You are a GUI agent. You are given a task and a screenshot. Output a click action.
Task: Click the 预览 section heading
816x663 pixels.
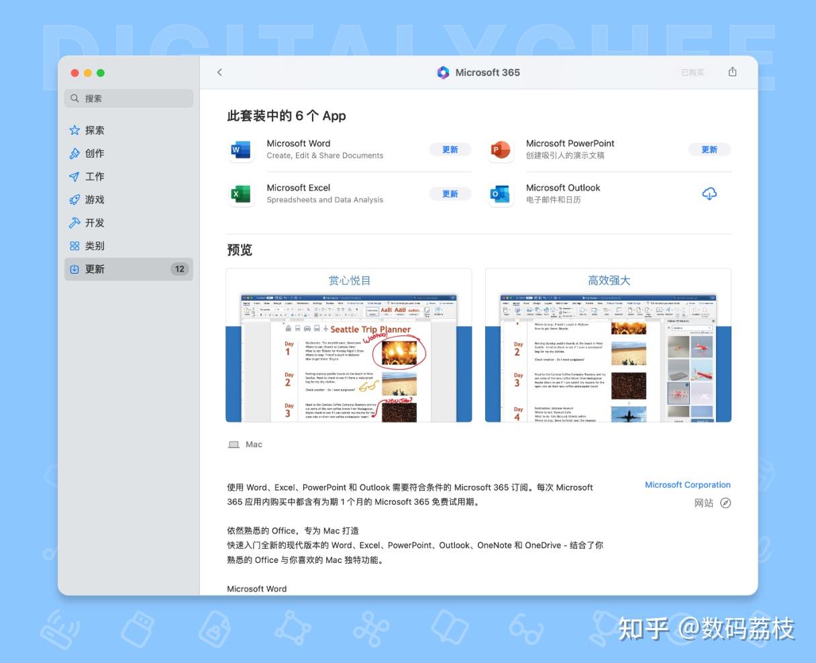(x=240, y=250)
